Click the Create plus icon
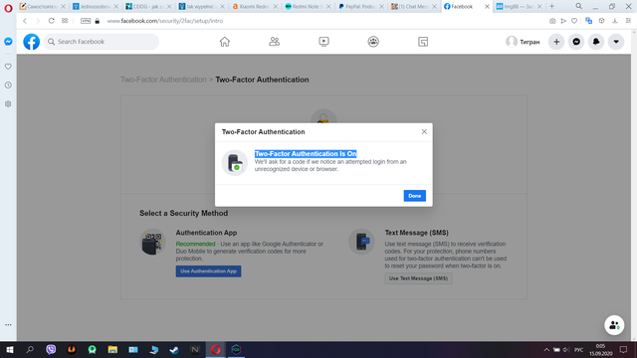The image size is (637, 358). pos(556,42)
